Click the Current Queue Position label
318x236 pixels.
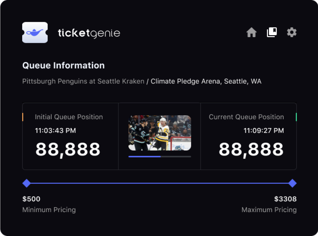pyautogui.click(x=246, y=117)
